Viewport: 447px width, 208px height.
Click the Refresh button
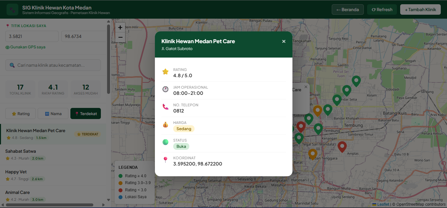[x=382, y=9]
